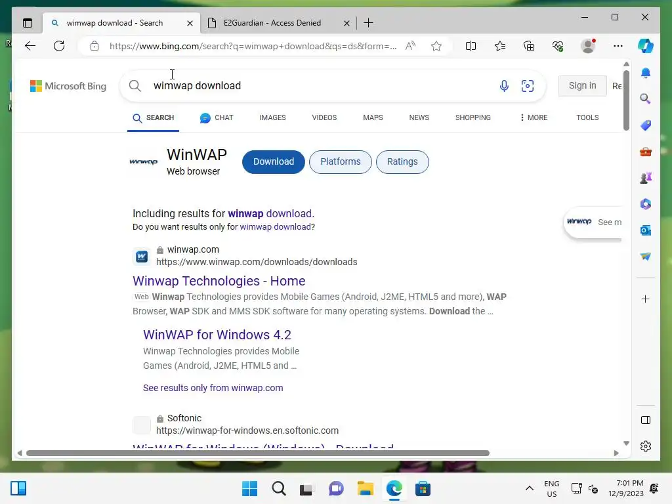Viewport: 672px width, 504px height.
Task: Open the Winwap Technologies - Home result
Action: 219,281
